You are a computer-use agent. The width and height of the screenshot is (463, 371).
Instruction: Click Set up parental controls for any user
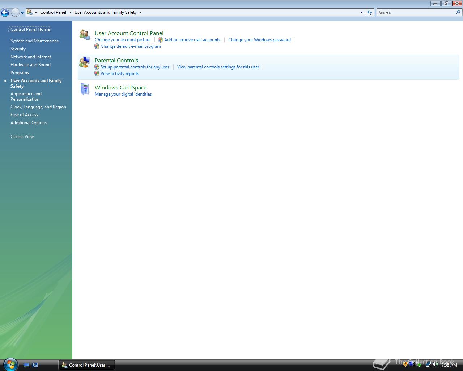(x=135, y=67)
